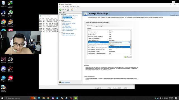The height and width of the screenshot is (100, 179).
Task: Open Recycle Bin desktop icon
Action: 3,4
